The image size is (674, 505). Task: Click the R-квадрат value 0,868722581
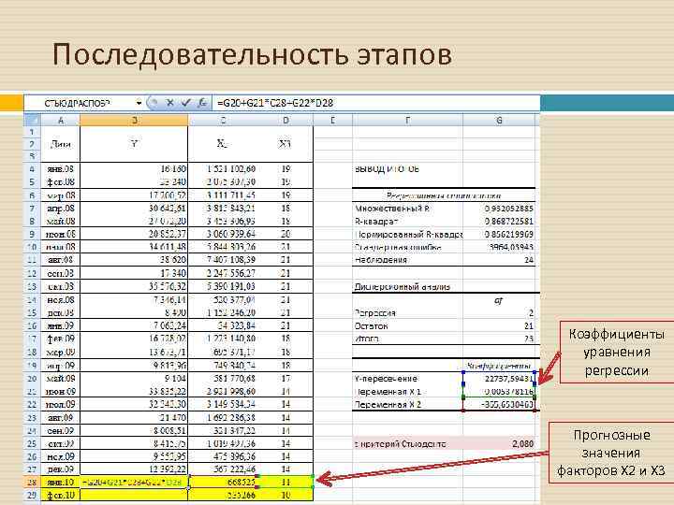pyautogui.click(x=500, y=221)
